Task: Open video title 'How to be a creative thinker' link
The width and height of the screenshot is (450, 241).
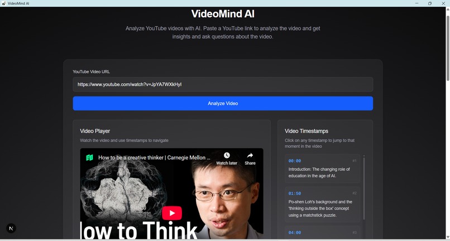Action: (x=155, y=157)
